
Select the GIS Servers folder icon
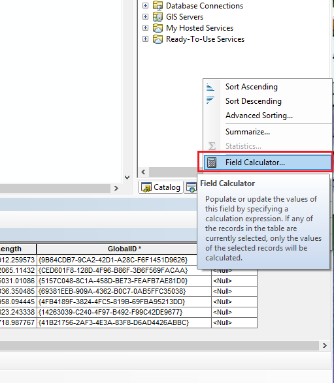158,16
